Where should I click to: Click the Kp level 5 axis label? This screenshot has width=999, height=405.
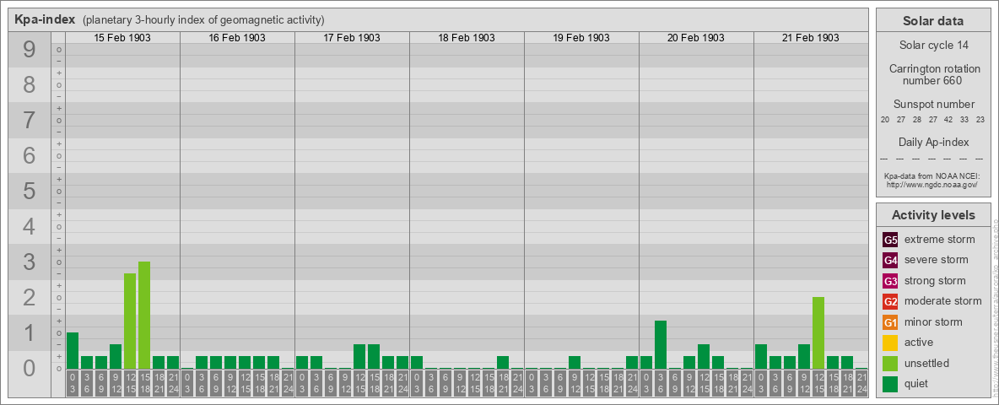30,191
